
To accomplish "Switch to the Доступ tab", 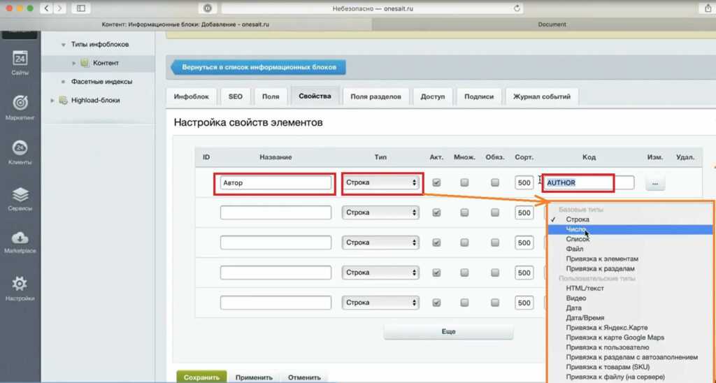I will (432, 96).
